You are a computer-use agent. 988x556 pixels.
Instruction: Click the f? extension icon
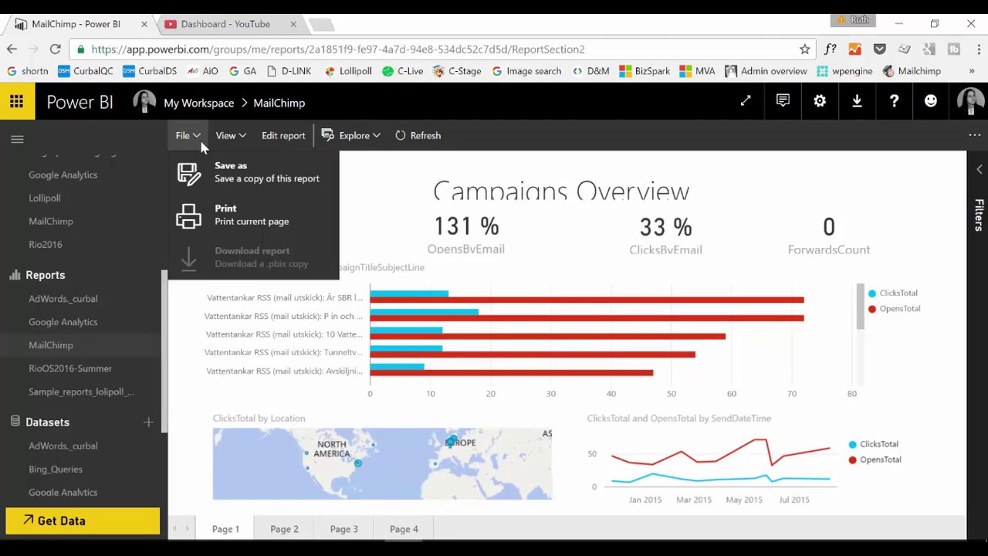831,49
